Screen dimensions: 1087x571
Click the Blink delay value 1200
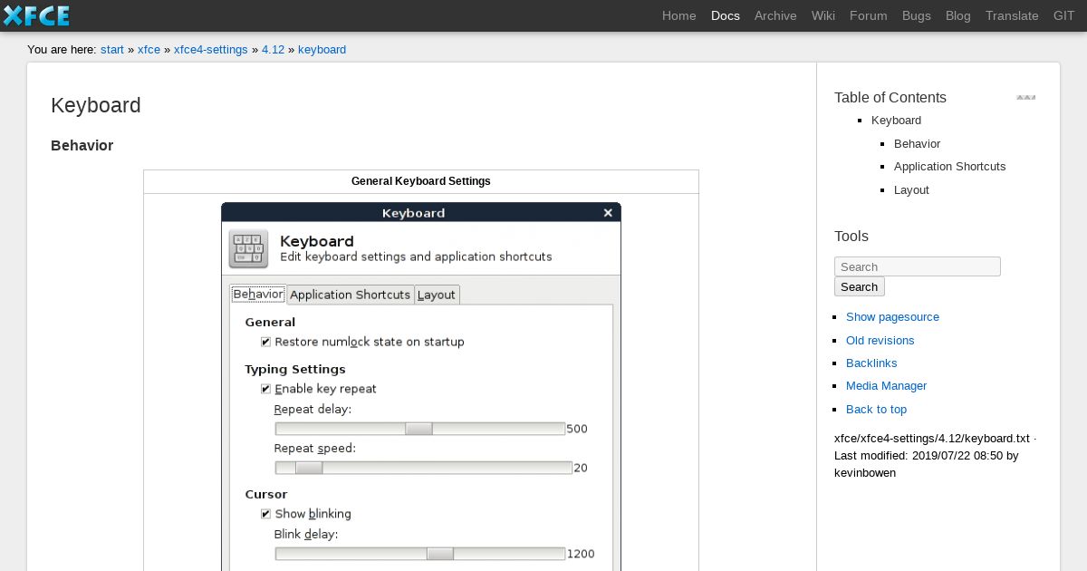click(581, 554)
